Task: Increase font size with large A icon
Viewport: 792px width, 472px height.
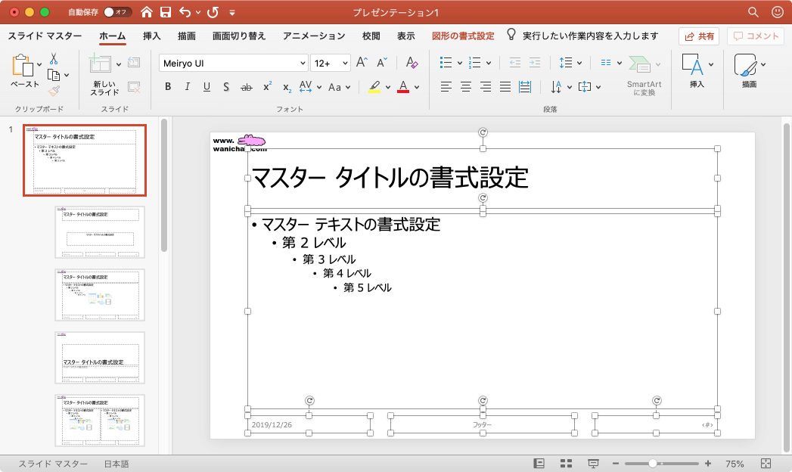Action: click(x=362, y=63)
